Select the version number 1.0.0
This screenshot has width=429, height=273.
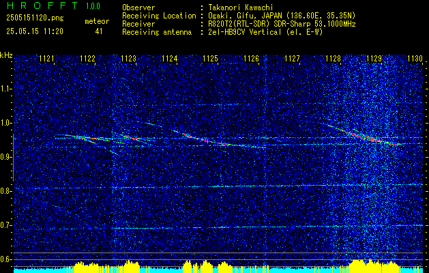coord(93,6)
